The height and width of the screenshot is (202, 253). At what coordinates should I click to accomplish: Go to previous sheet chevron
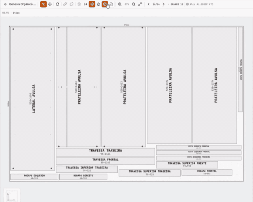(x=149, y=4)
